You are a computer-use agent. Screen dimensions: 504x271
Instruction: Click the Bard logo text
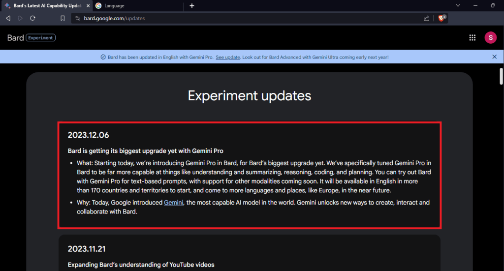pos(15,38)
